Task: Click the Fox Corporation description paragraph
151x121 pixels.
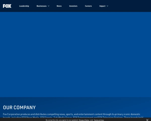Action: pos(73,116)
